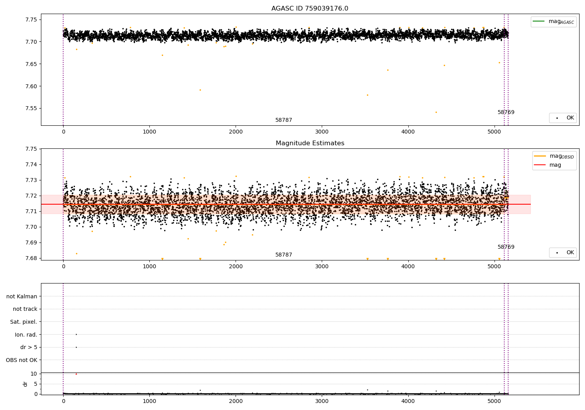The image size is (585, 410).
Task: Click '1000' x-axis tick under bottom plot
Action: point(149,401)
